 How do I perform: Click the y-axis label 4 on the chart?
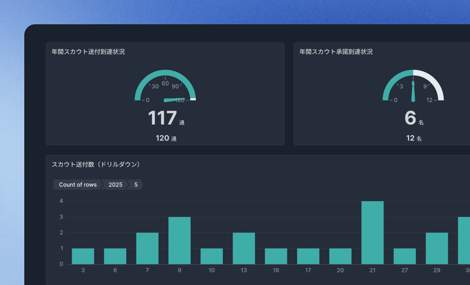[61, 201]
